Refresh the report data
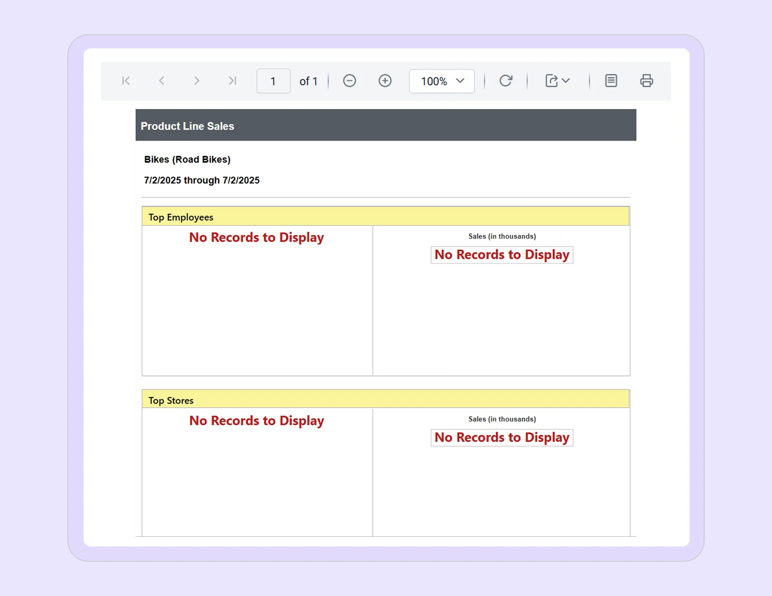 point(506,80)
